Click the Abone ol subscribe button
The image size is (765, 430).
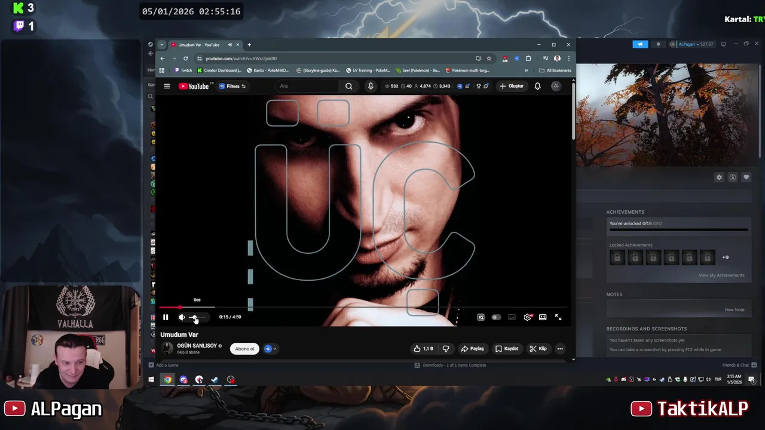tap(244, 349)
